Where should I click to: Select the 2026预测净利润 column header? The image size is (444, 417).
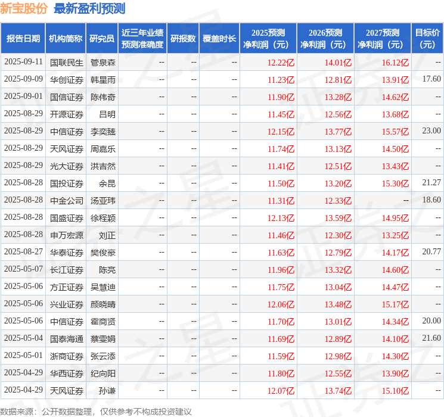point(325,39)
